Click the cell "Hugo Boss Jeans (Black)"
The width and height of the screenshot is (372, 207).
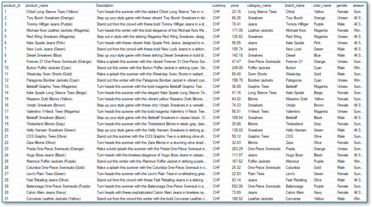46,155
